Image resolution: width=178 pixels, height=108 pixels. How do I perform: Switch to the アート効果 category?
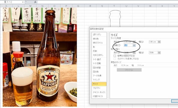[x=99, y=76]
